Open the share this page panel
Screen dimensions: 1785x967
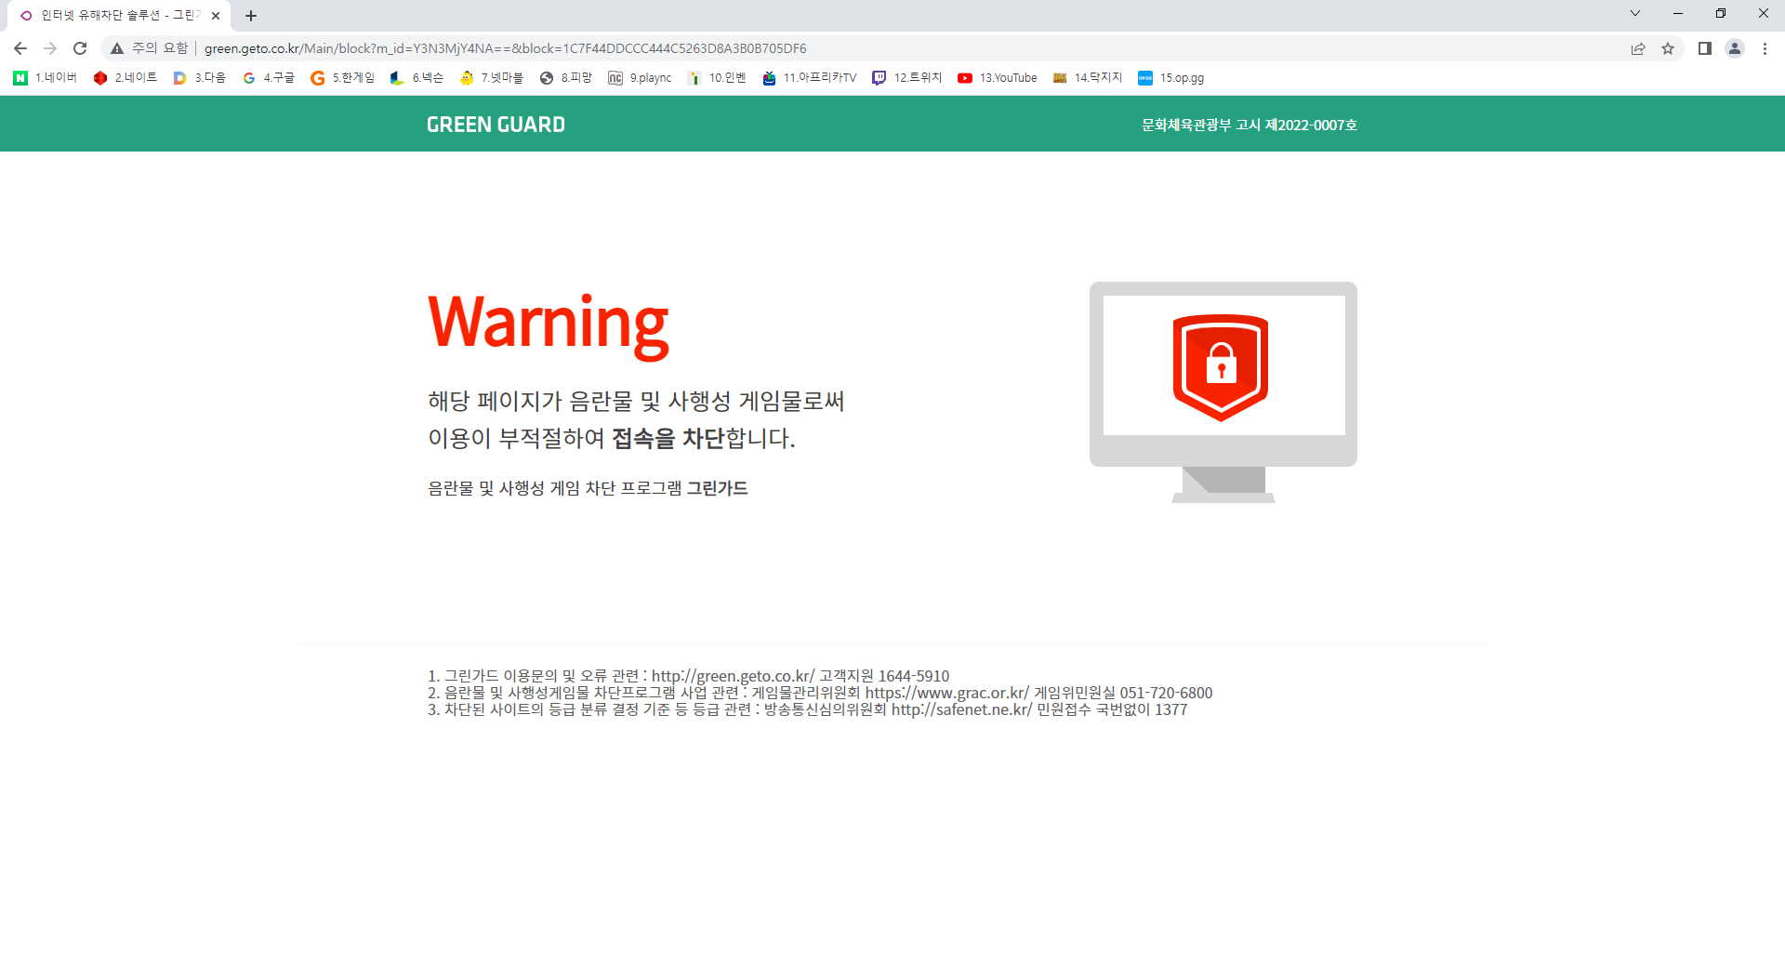point(1638,48)
